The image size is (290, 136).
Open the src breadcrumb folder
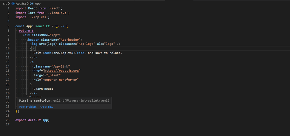tap(5, 4)
